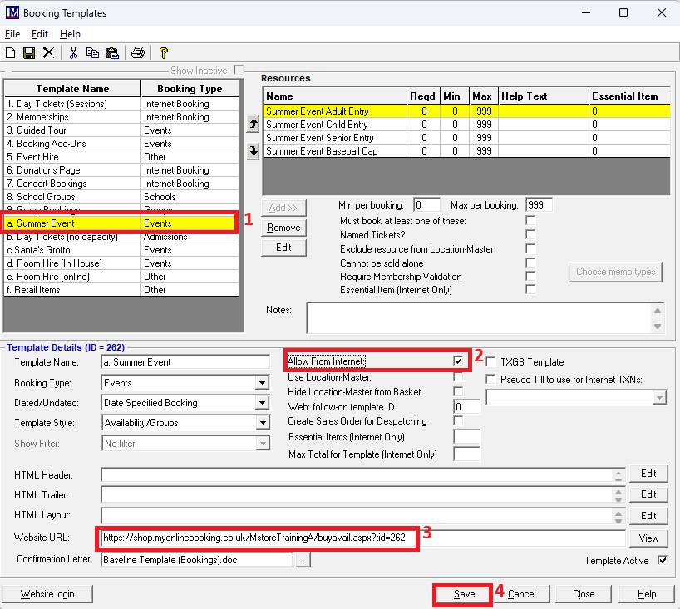Move resource up with the up arrow button

click(x=253, y=124)
